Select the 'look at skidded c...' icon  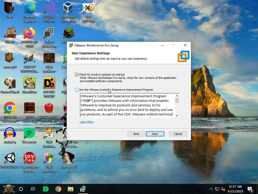[49, 37]
